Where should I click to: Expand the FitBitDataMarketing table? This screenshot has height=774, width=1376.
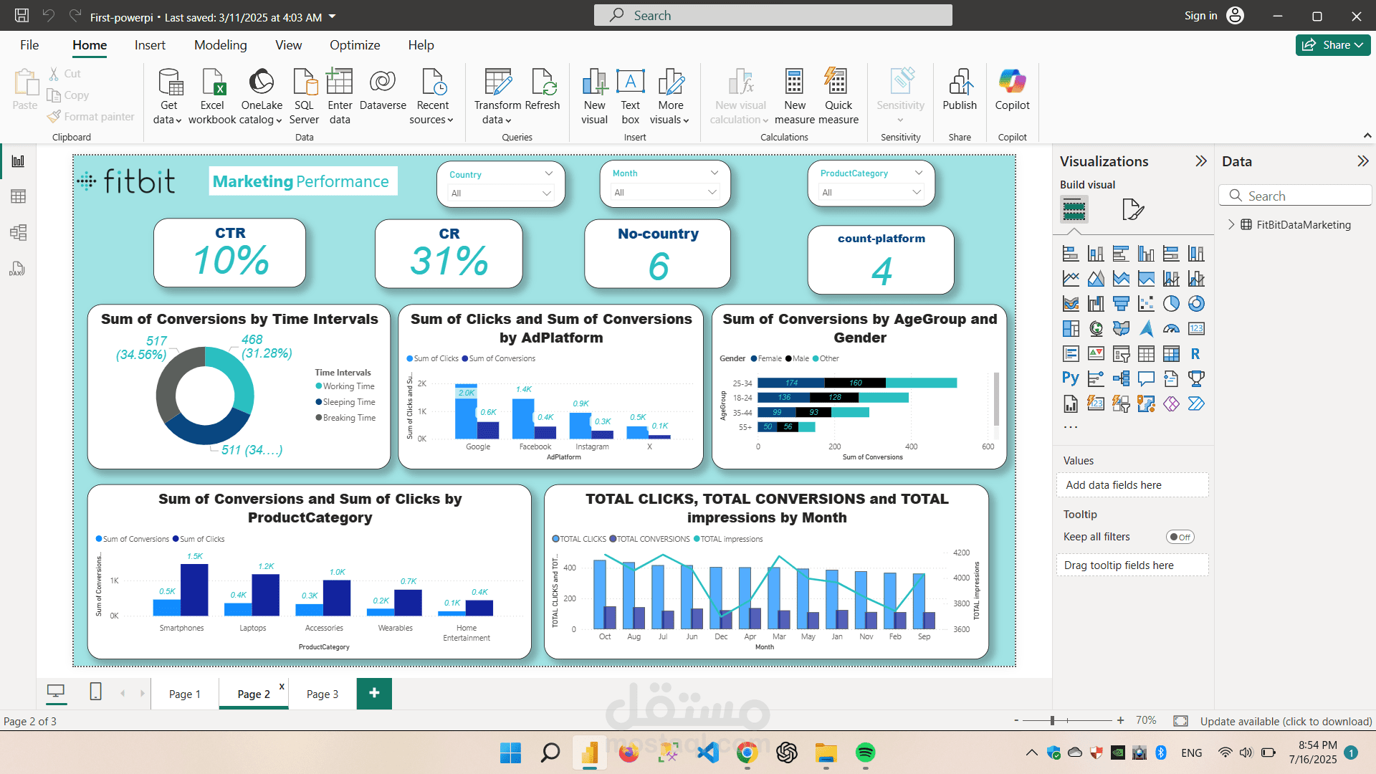(1231, 224)
